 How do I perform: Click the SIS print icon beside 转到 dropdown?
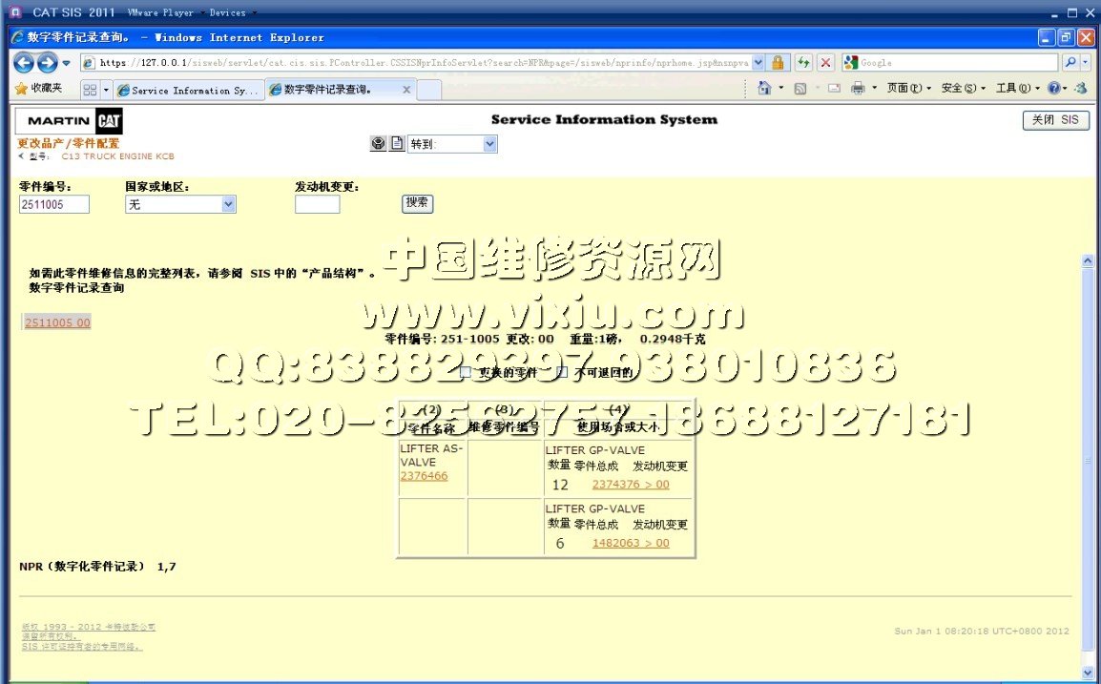coord(379,144)
